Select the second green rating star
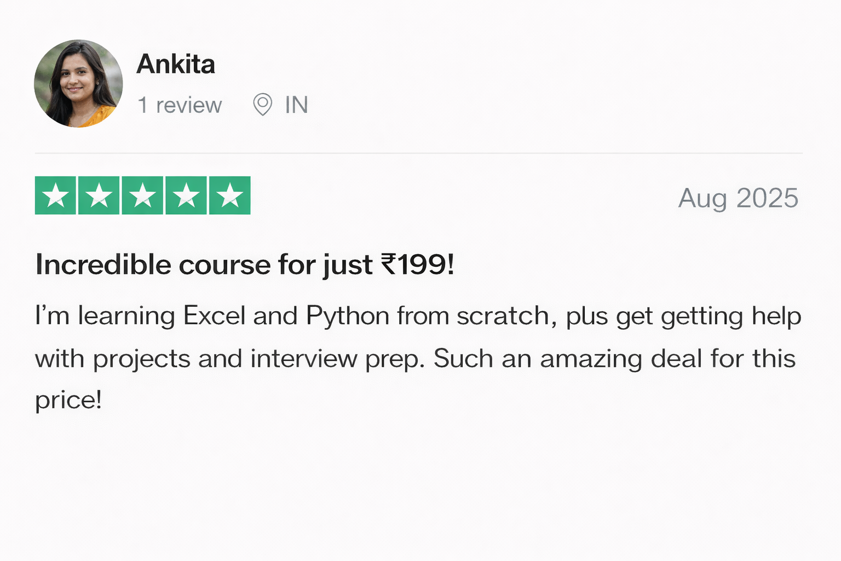The height and width of the screenshot is (561, 841). pos(99,196)
